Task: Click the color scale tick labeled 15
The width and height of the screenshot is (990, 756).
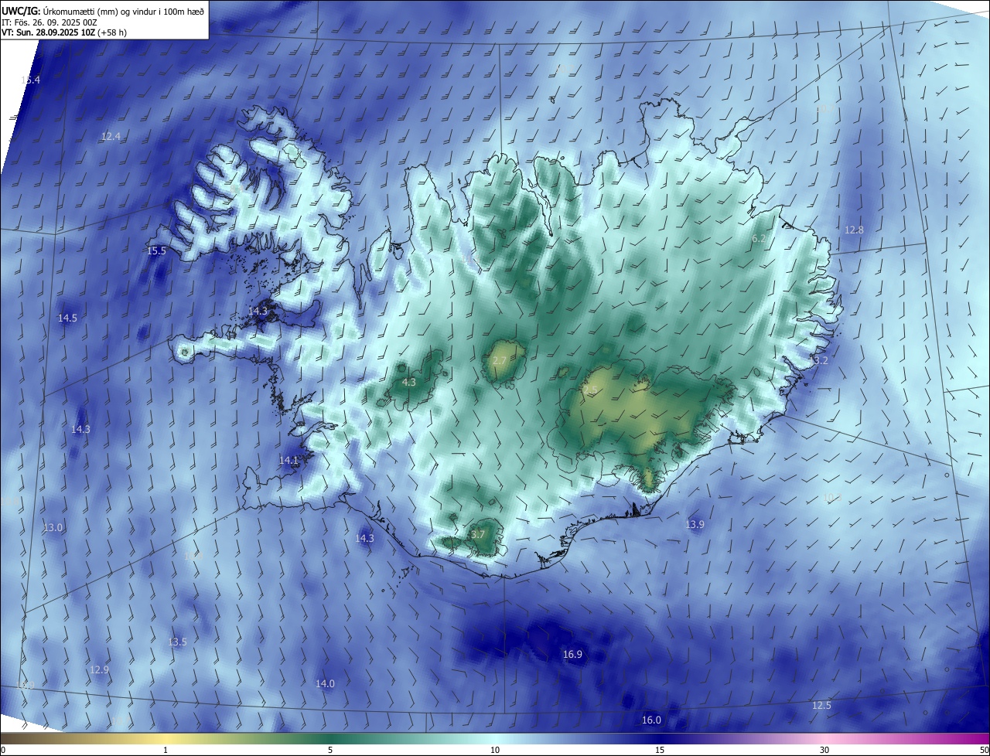Action: pos(660,751)
